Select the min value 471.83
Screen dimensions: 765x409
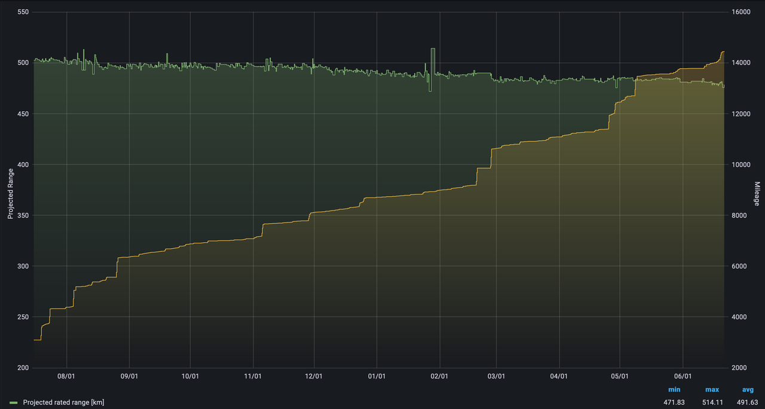(674, 402)
